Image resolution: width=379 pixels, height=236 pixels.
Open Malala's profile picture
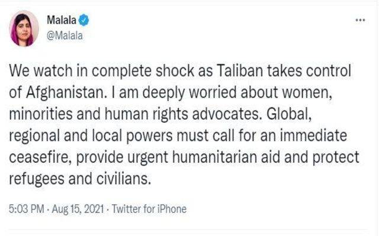click(24, 28)
